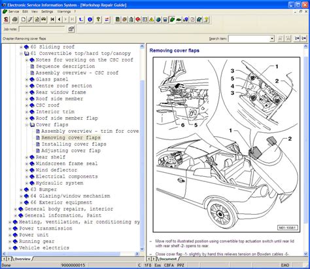This screenshot has height=269, width=310.
Task: Click the yellow warning triangle toolbar icon
Action: click(151, 20)
